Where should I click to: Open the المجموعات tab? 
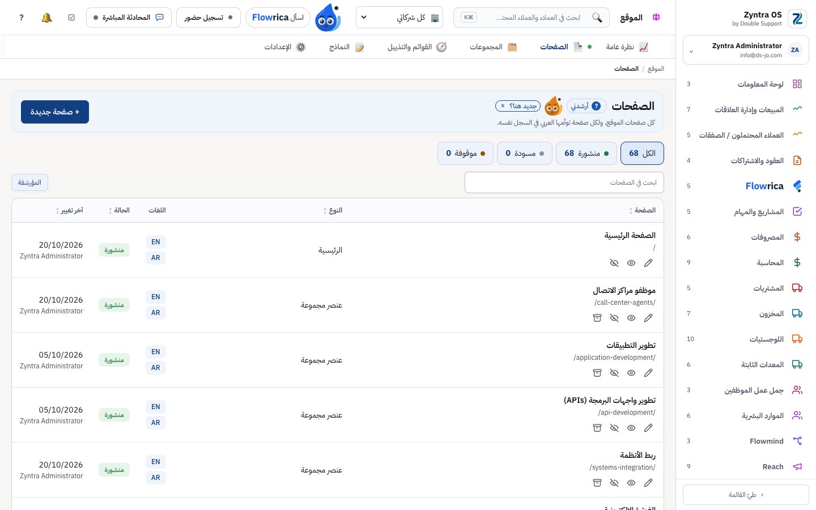point(494,47)
